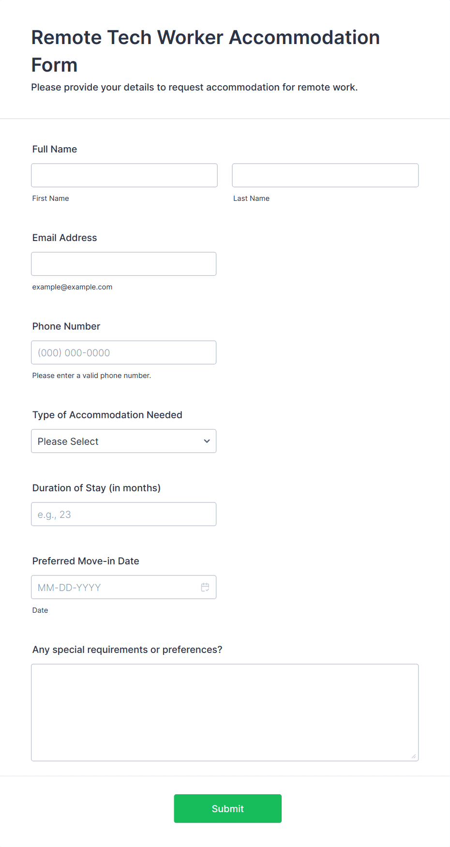Click the Email Address label
This screenshot has height=847, width=450.
64,238
